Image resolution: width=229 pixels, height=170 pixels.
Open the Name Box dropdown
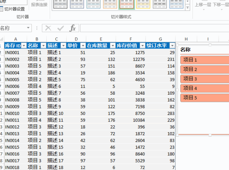tap(28, 28)
